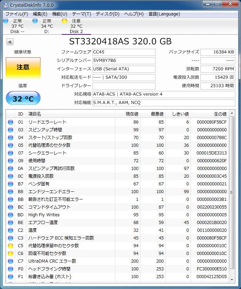The image size is (241, 289).
Task: Click raw value 0000000003B1 in BB row
Action: [x=212, y=199]
